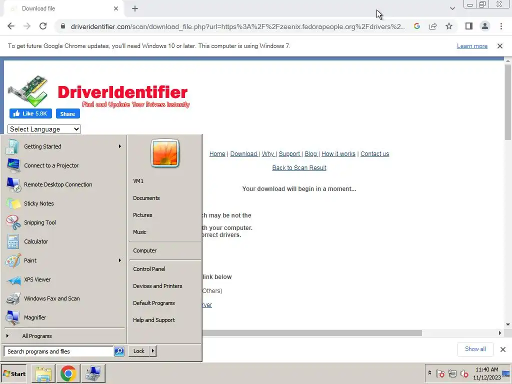Image resolution: width=512 pixels, height=384 pixels.
Task: Open Chrome three-dot menu
Action: [501, 26]
